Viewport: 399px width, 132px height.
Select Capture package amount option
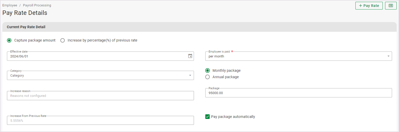tap(9, 40)
